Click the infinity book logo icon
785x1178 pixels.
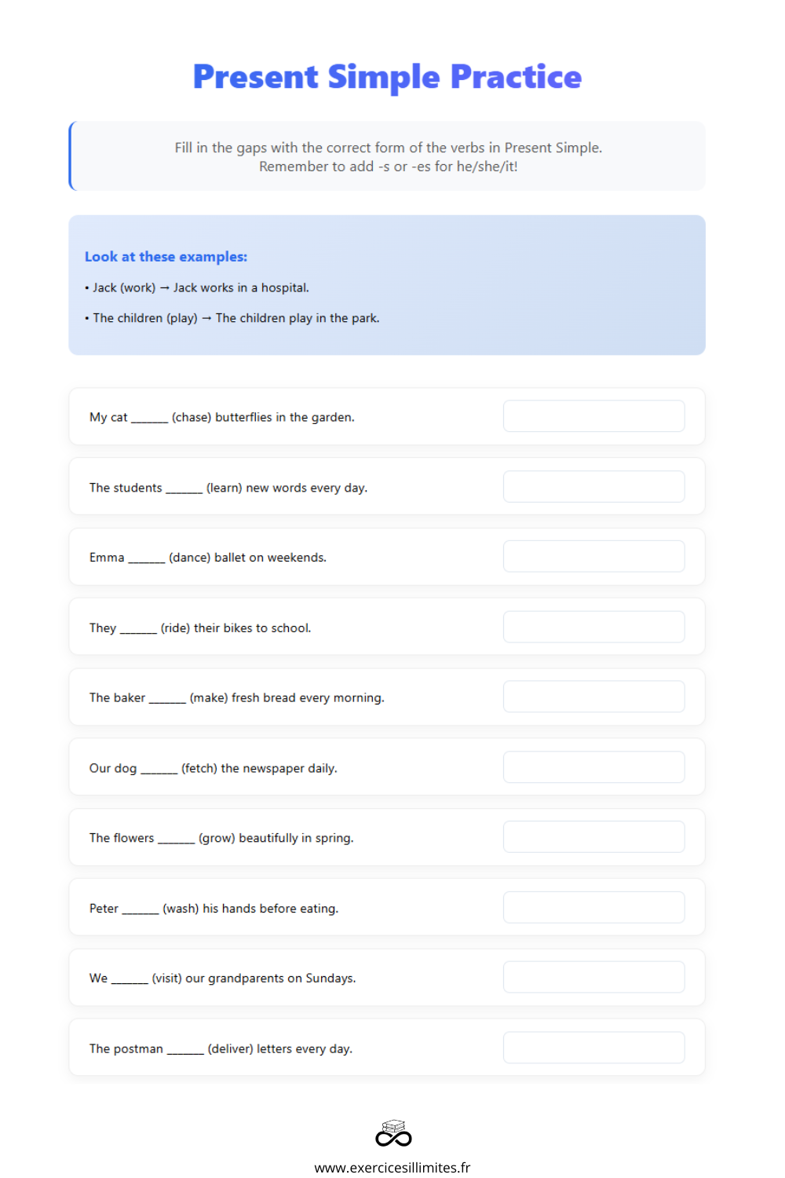tap(393, 1133)
